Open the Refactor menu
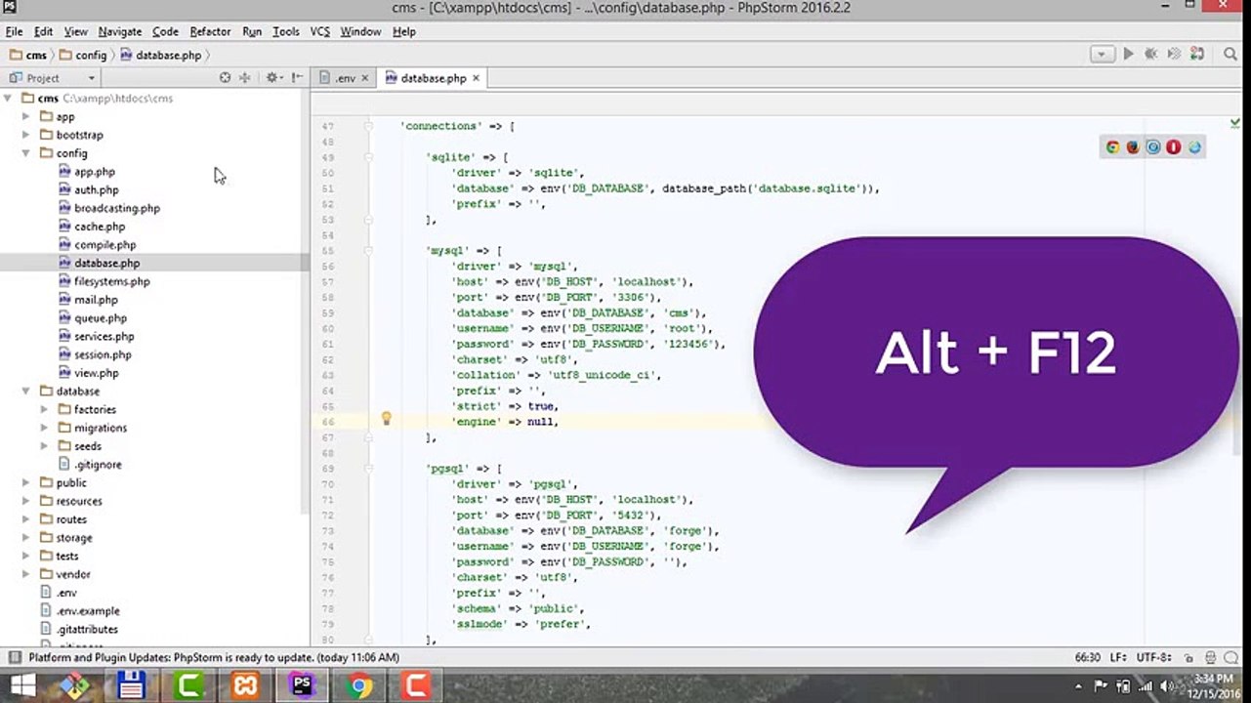Viewport: 1251px width, 703px height. tap(210, 31)
